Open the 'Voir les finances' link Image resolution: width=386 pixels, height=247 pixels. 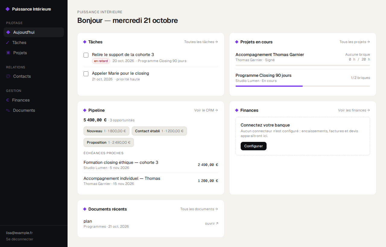click(x=354, y=110)
